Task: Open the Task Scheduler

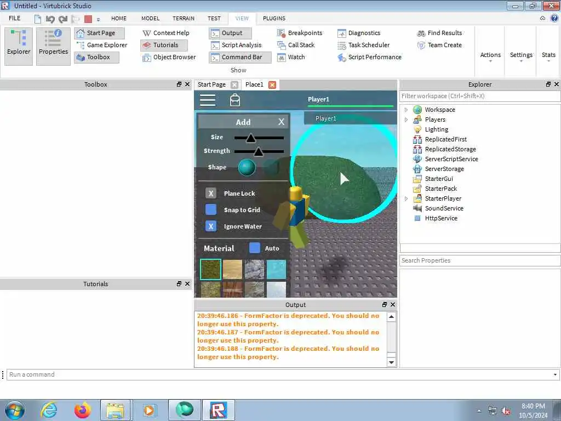Action: [x=364, y=45]
